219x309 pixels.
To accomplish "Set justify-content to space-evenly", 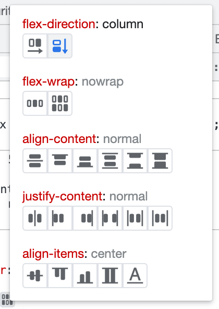I will 160,218.
